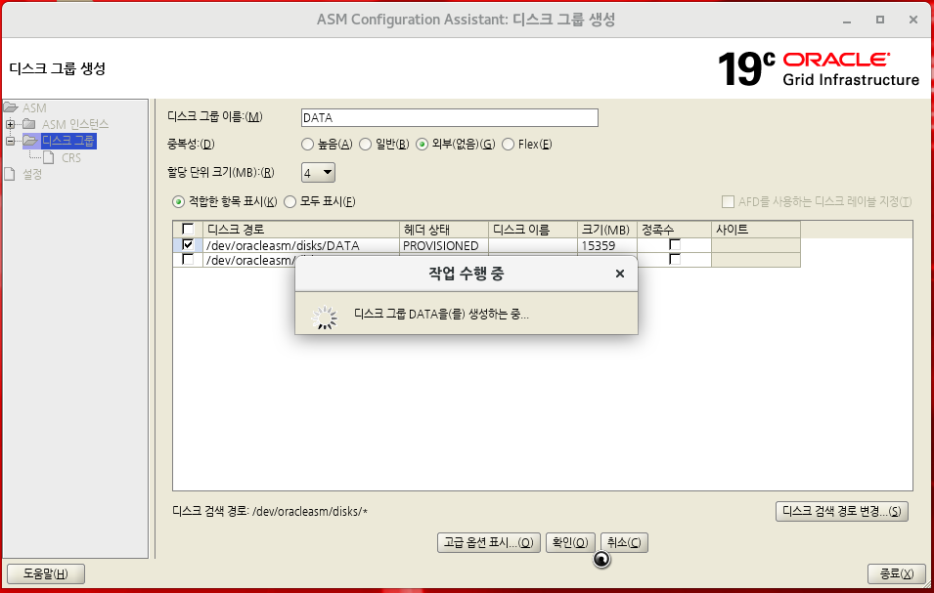Minimize the ASM Configuration Assistant window
Image resolution: width=934 pixels, height=593 pixels.
[846, 21]
